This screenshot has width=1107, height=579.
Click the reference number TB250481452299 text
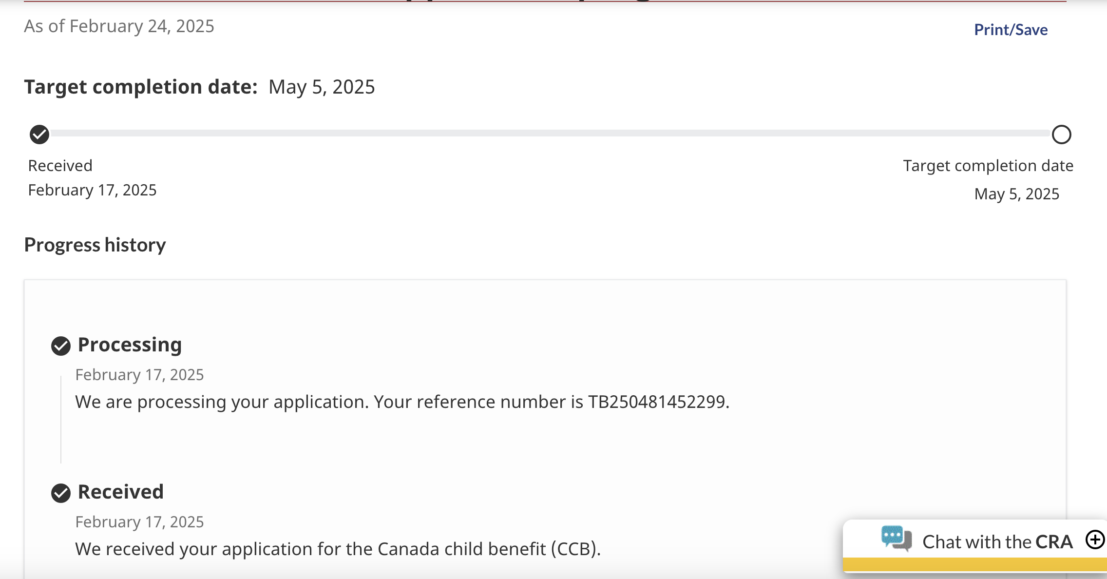(657, 402)
